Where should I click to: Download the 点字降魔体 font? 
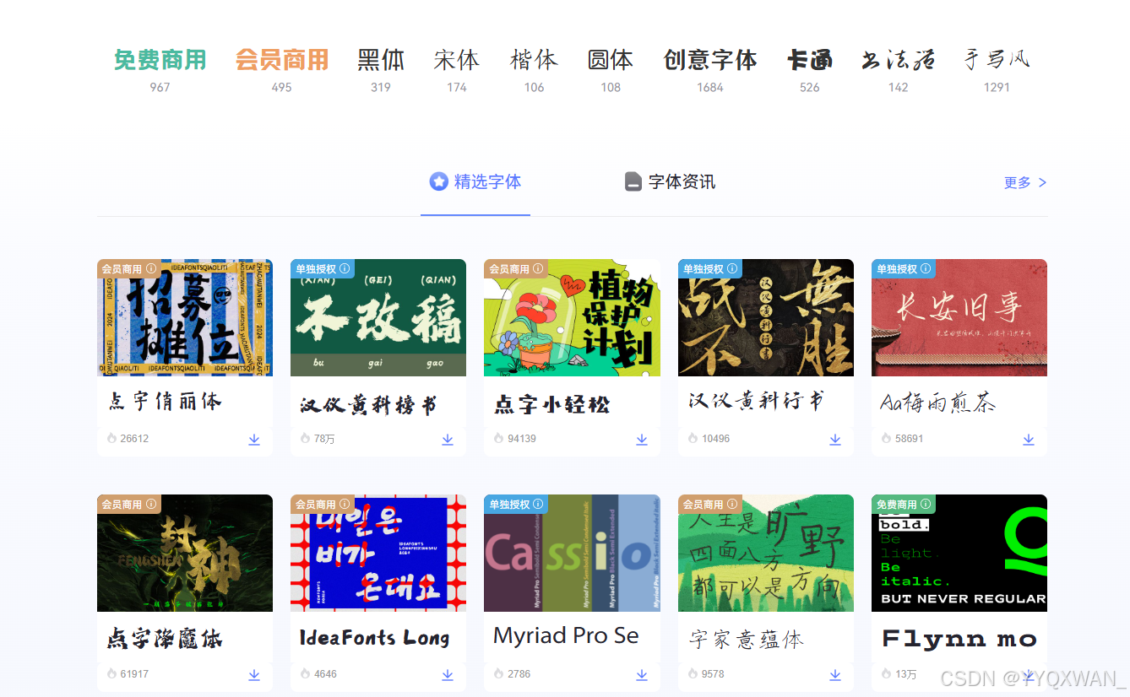[x=254, y=675]
